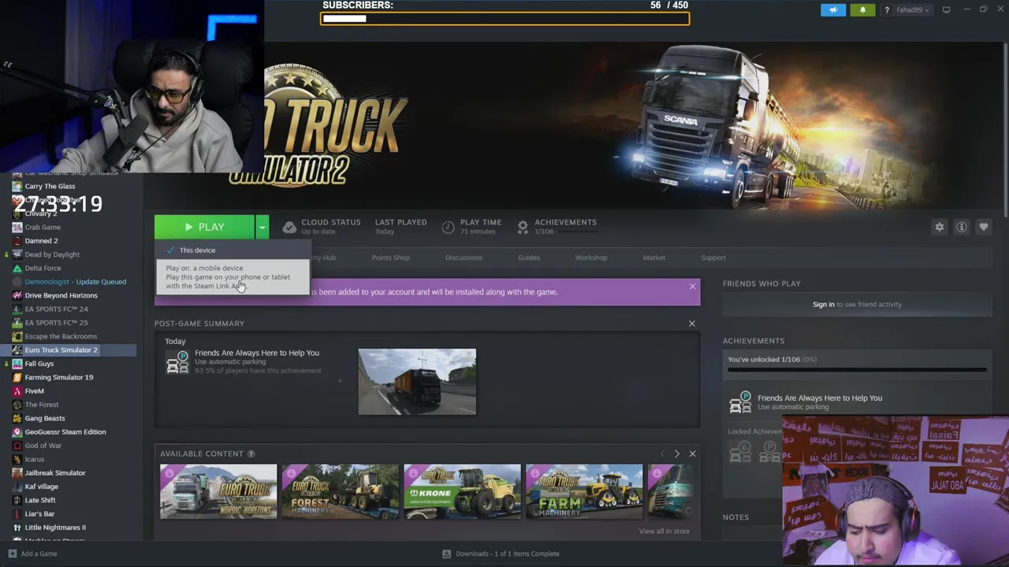
Task: Click the FiveM game icon
Action: (x=17, y=391)
